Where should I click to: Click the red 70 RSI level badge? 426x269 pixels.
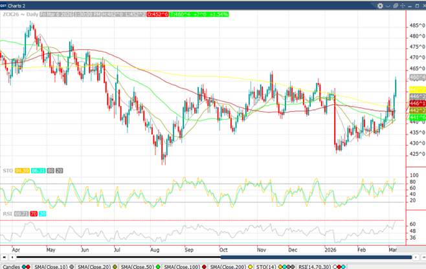[33, 213]
